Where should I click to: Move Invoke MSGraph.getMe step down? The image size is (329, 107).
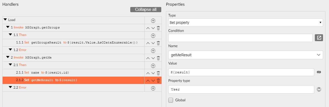pyautogui.click(x=153, y=58)
